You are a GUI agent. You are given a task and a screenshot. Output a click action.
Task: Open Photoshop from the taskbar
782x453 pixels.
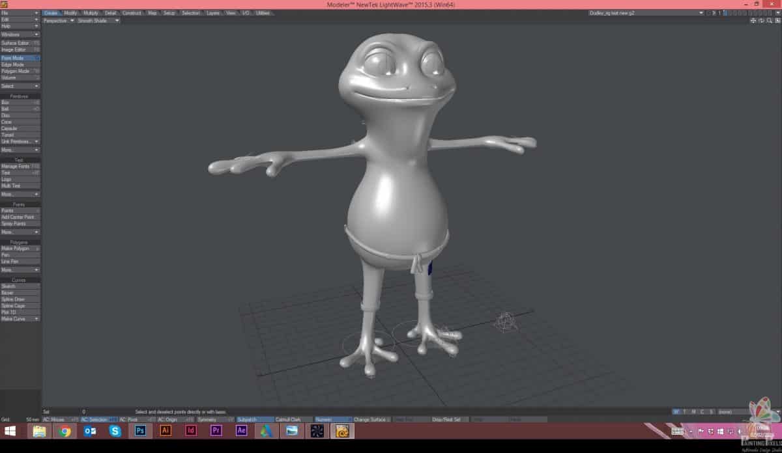coord(140,431)
